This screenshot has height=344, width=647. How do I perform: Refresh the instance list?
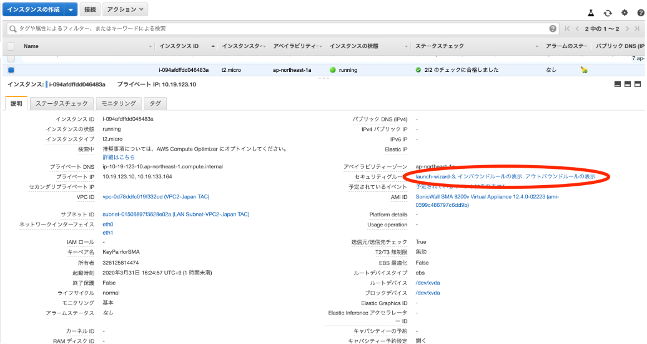[x=608, y=13]
